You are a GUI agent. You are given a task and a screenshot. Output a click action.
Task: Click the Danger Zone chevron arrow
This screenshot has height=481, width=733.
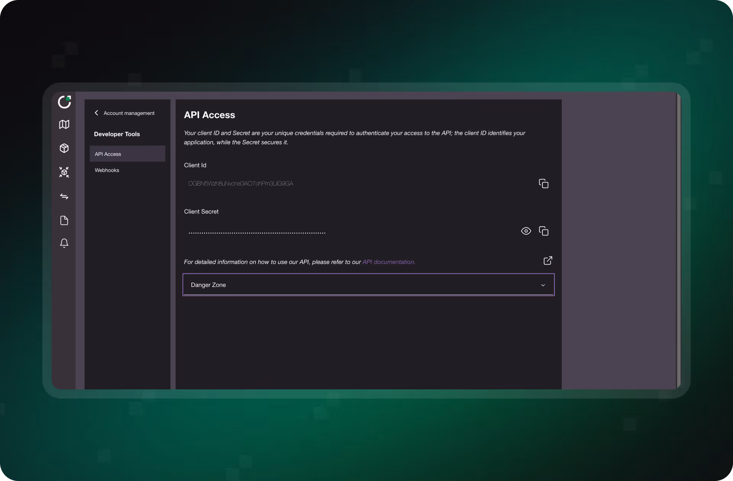[543, 285]
